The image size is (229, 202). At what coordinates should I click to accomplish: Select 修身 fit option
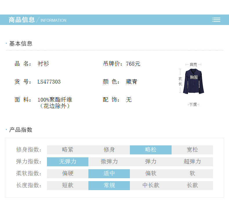109,150
